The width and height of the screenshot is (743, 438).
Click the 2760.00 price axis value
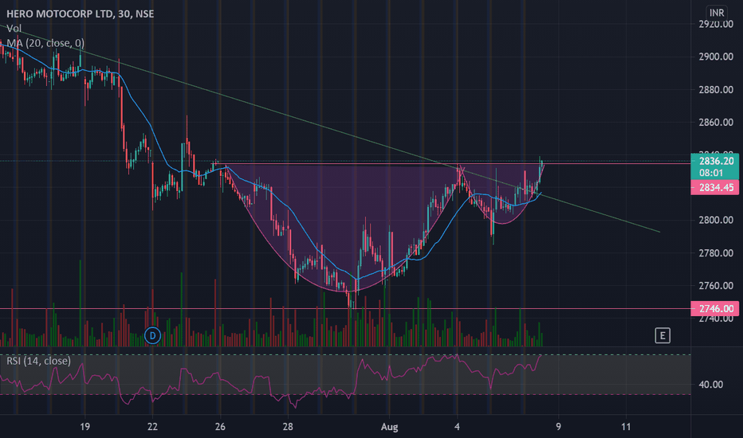[716, 286]
